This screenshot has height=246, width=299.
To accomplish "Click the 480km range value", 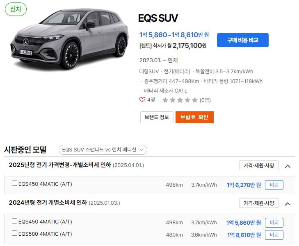I will coord(174,235).
